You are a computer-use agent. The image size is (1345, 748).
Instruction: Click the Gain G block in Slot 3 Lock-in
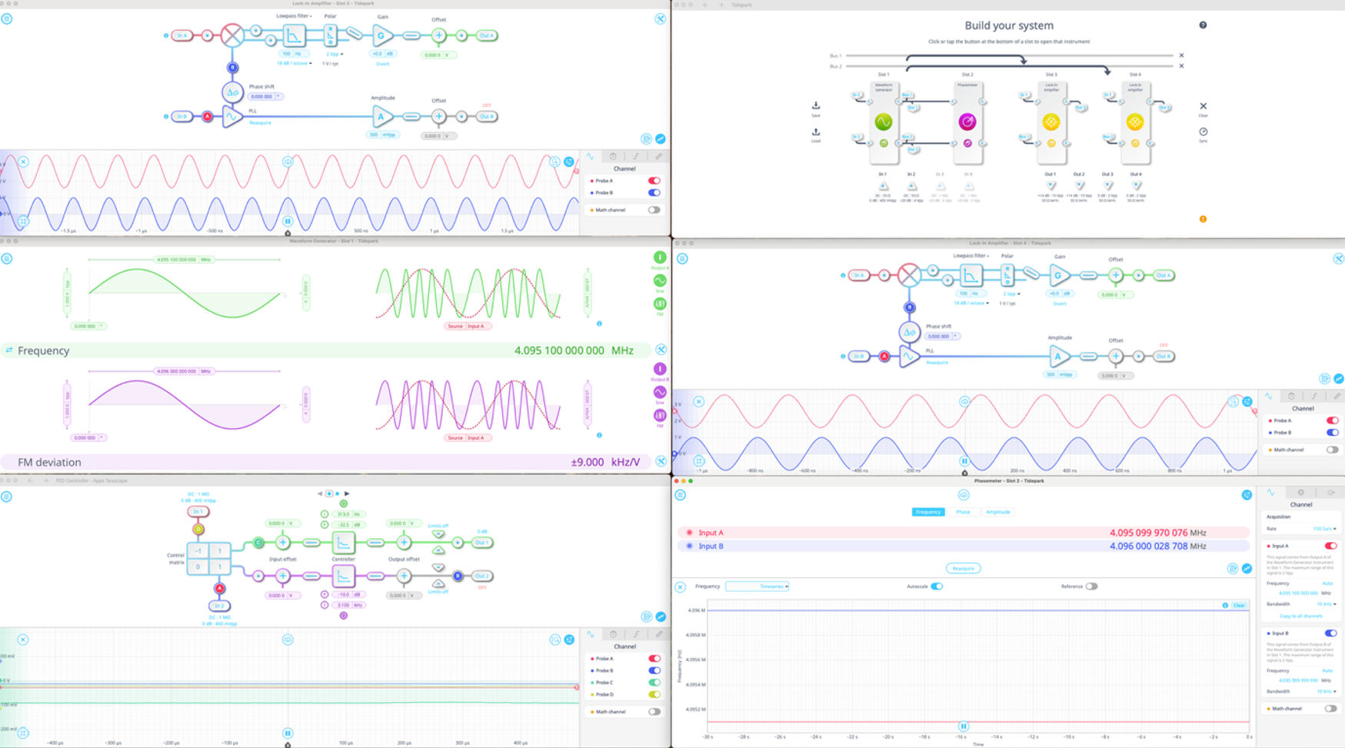(381, 35)
